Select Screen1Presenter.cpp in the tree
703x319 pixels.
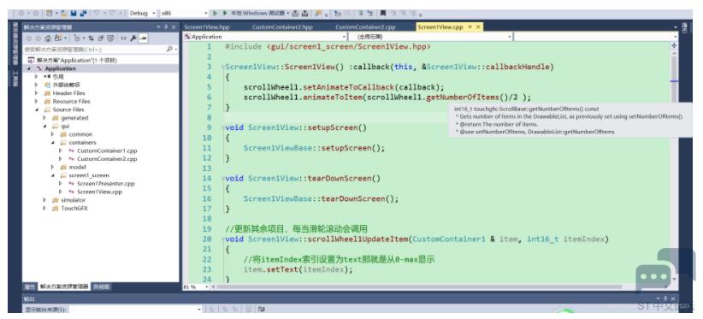106,183
